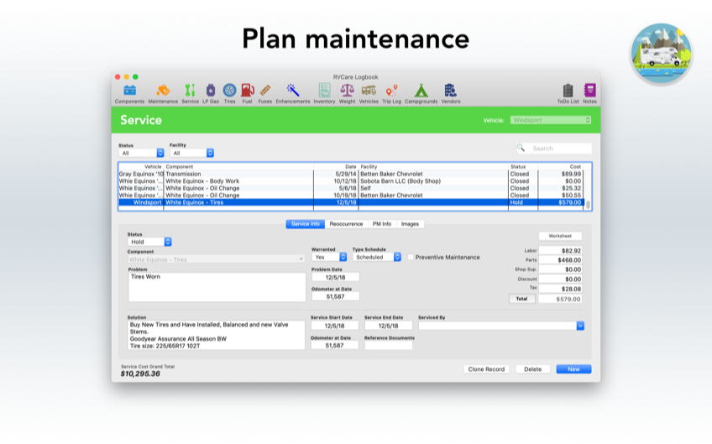The width and height of the screenshot is (712, 444).
Task: Open the Warranted Yes dropdown
Action: pos(329,257)
